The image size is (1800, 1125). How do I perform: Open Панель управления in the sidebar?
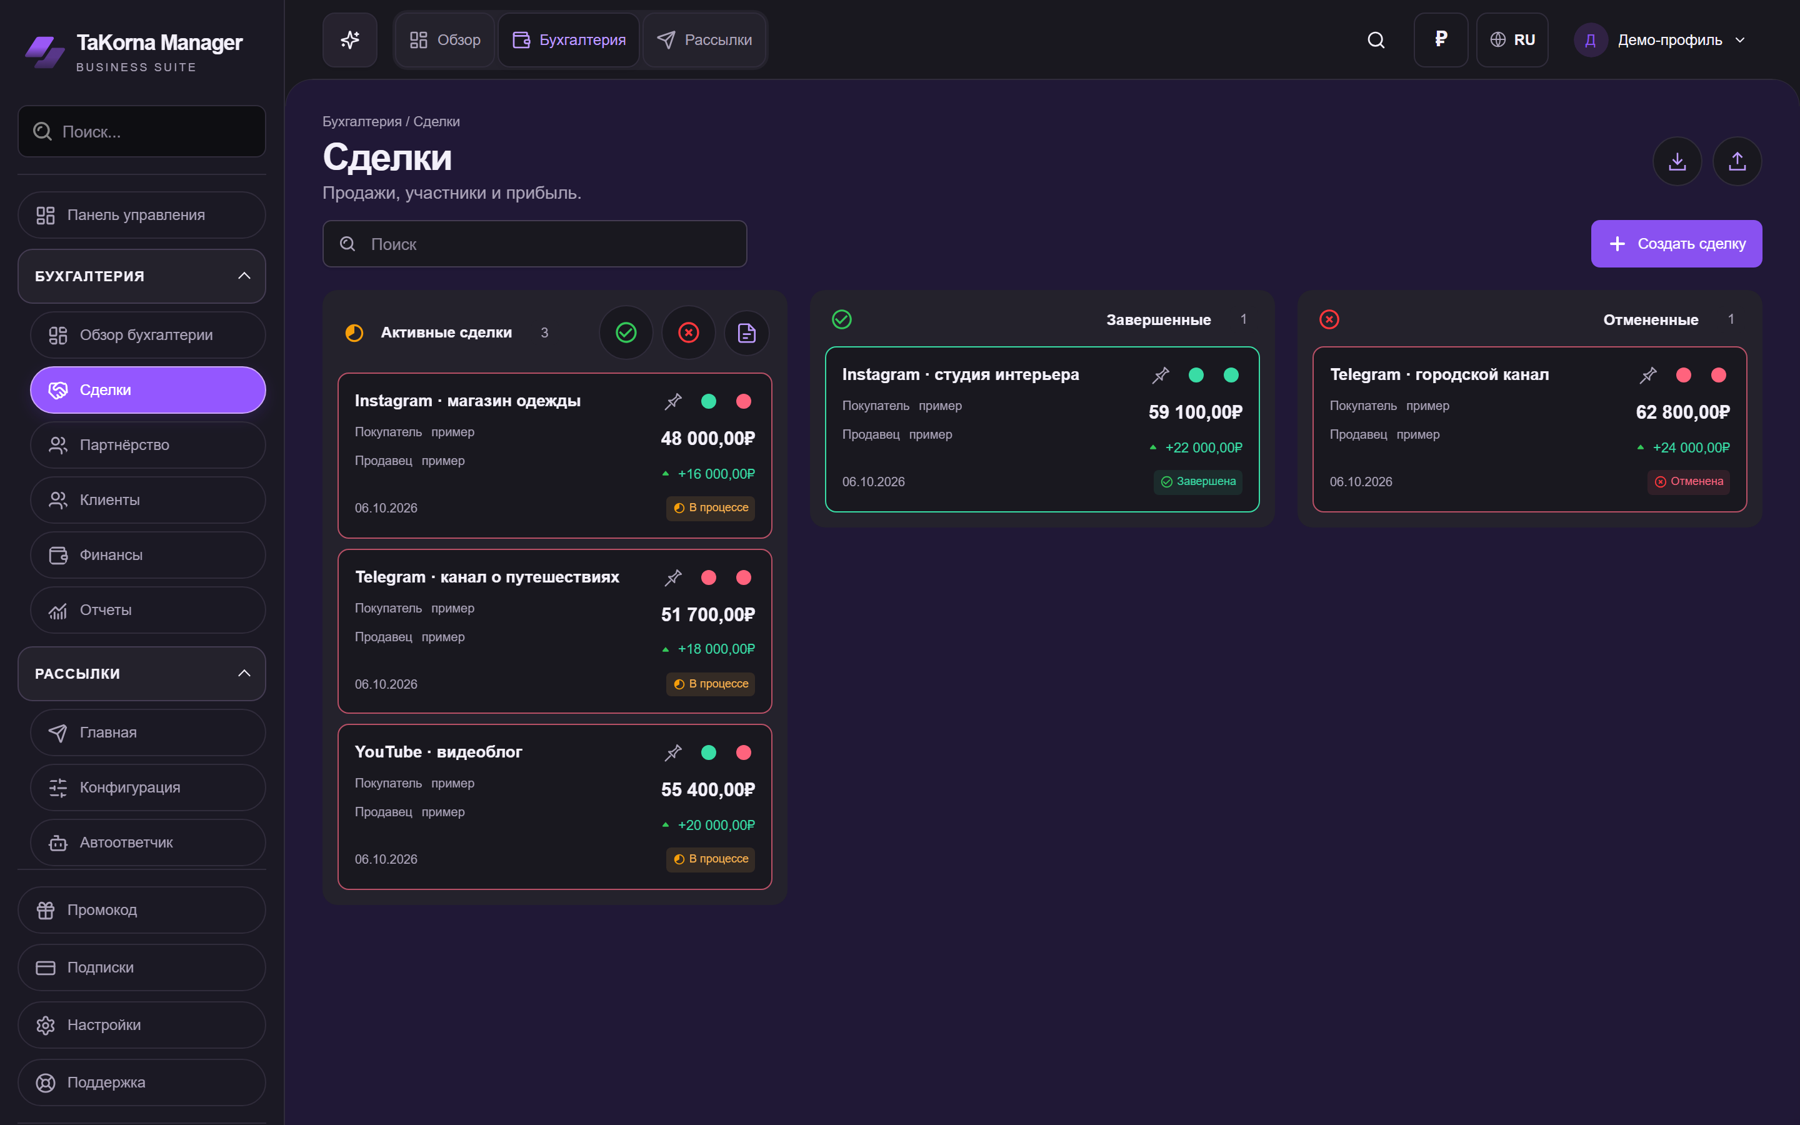(142, 215)
